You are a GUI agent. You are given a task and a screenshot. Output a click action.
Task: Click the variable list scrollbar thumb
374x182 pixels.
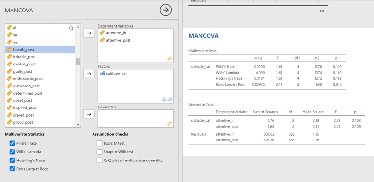(78, 62)
